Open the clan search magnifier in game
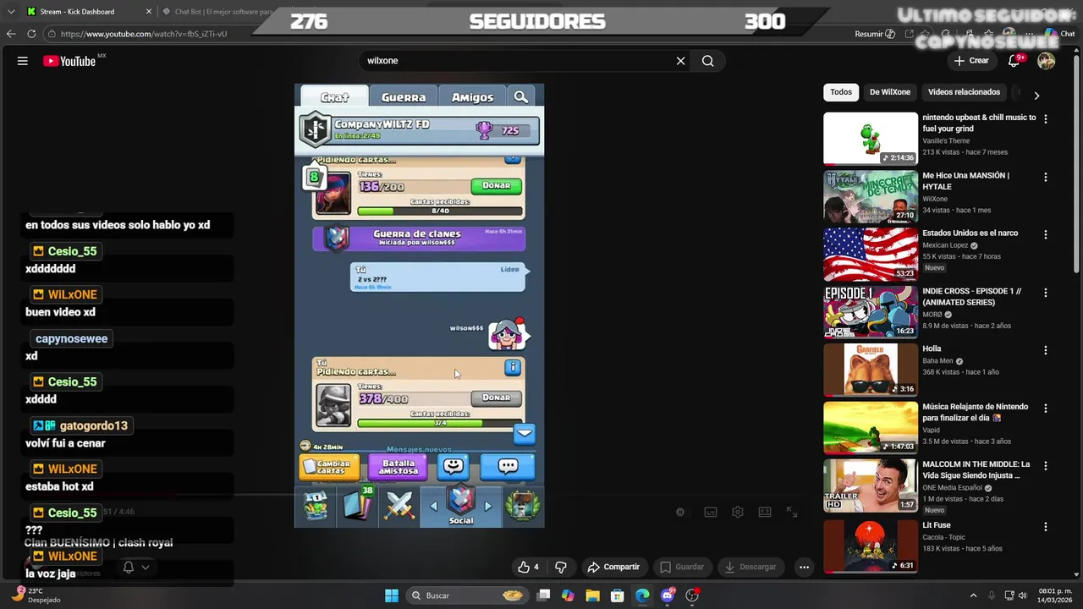This screenshot has width=1083, height=609. pos(521,97)
